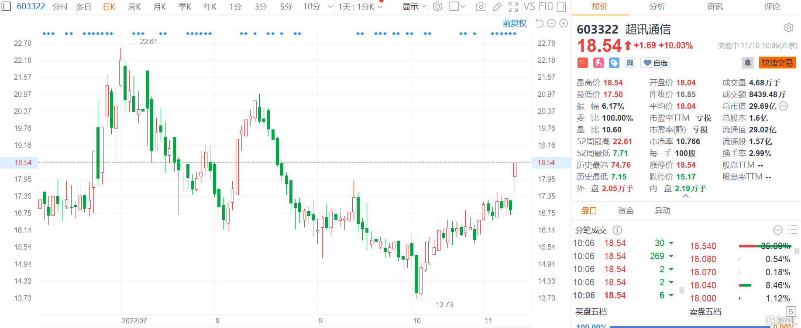The height and width of the screenshot is (328, 801).
Task: Open quote panel settings gear
Action: (788, 27)
